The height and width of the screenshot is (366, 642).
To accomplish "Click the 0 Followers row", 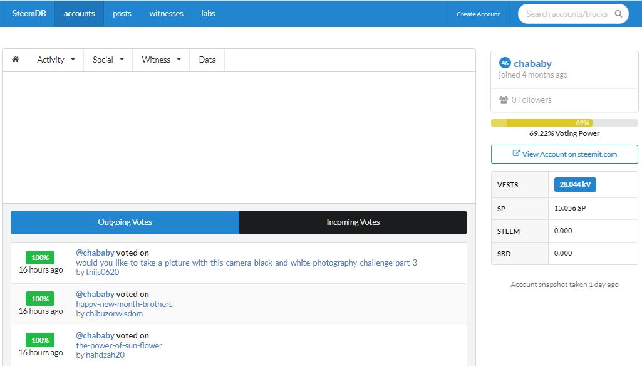I will click(x=564, y=100).
